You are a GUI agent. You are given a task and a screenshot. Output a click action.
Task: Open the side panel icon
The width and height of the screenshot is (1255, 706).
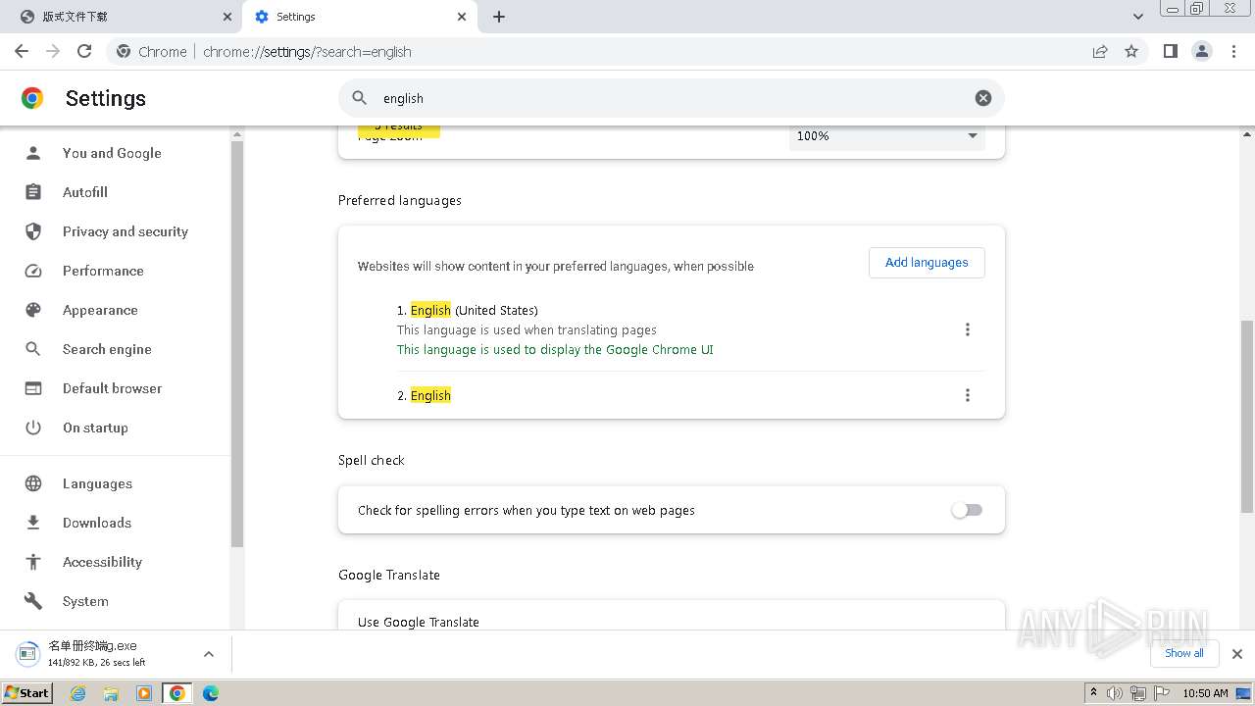[x=1170, y=51]
